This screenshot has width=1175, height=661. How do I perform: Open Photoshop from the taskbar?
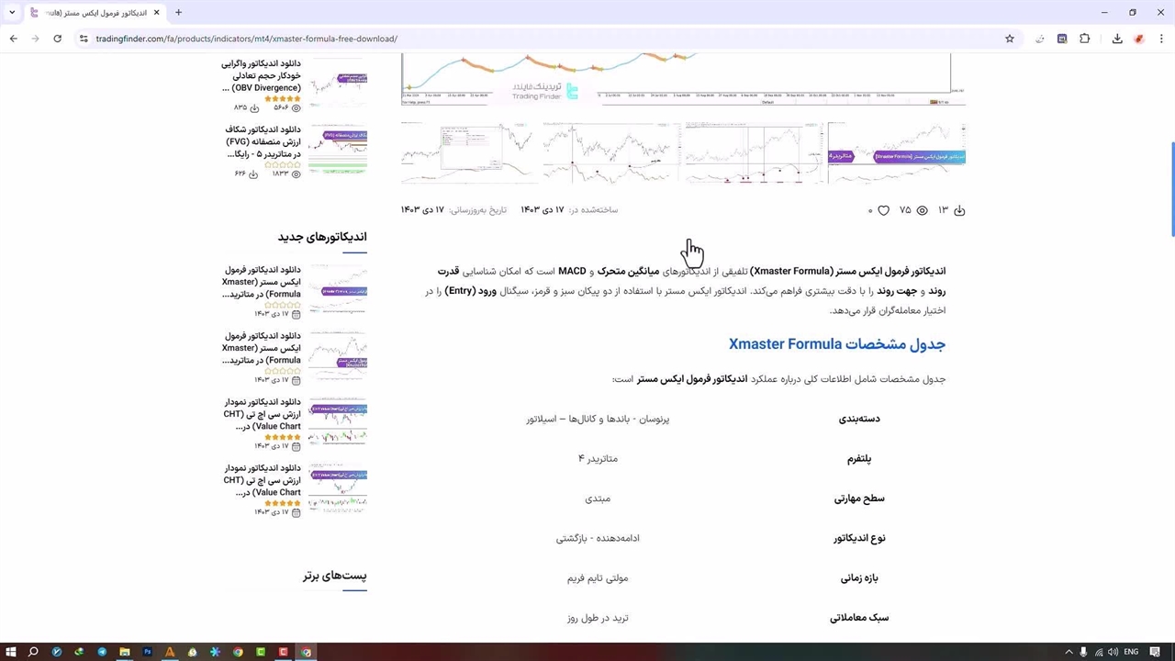[147, 652]
